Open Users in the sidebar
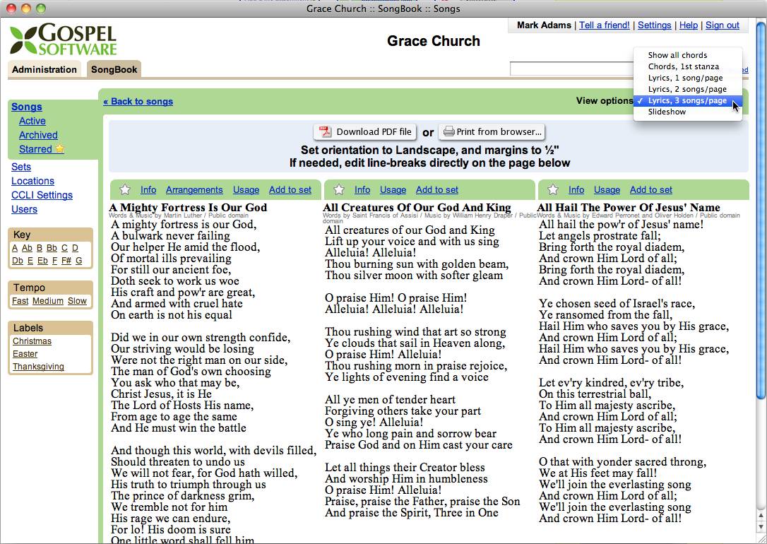767x544 pixels. point(25,209)
